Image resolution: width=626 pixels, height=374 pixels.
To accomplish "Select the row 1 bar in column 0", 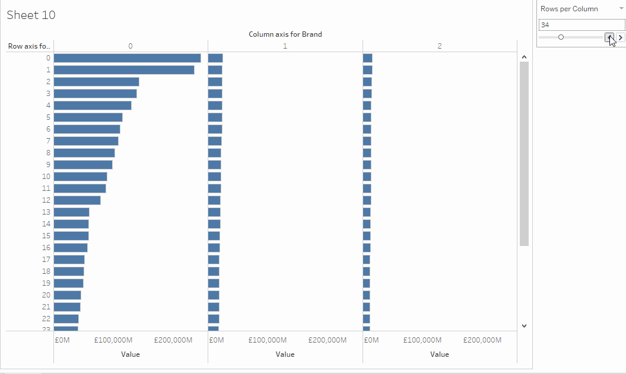I will (x=123, y=70).
